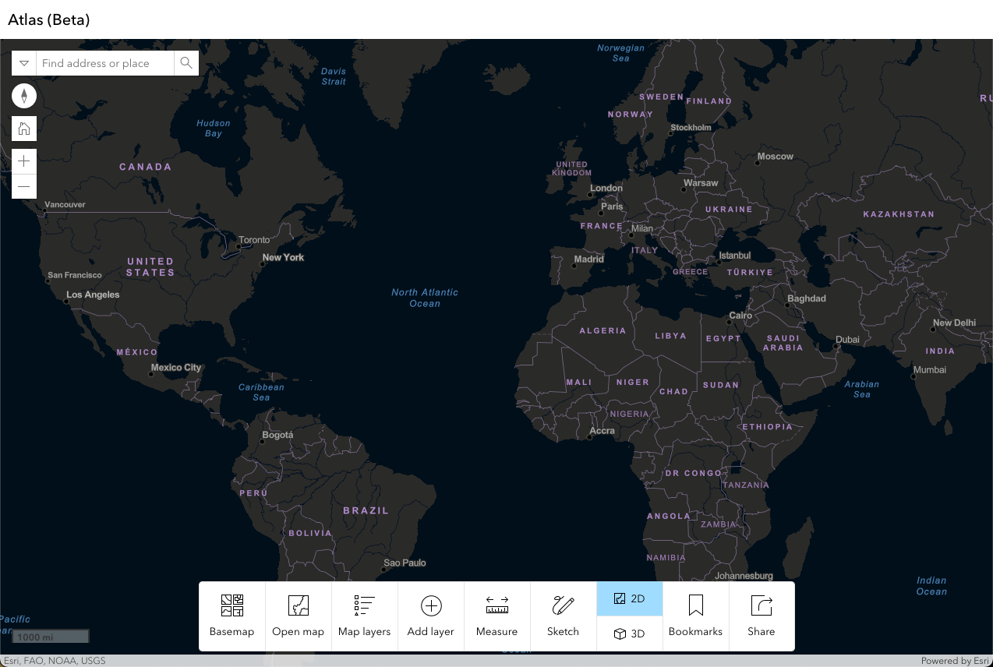
Task: Click the search magnifier button
Action: point(186,63)
